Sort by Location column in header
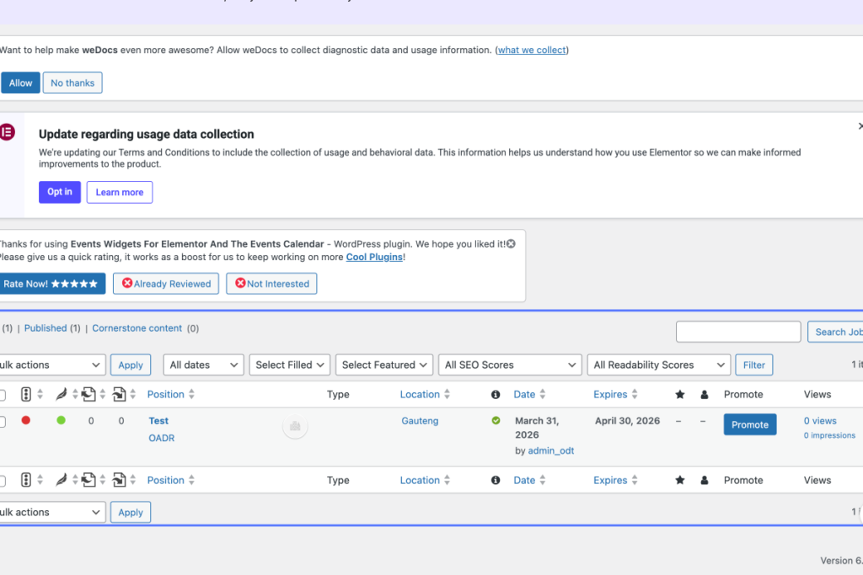The image size is (863, 575). point(420,395)
